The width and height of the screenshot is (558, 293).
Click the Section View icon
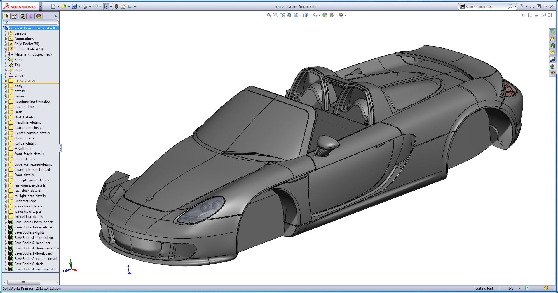[x=289, y=15]
